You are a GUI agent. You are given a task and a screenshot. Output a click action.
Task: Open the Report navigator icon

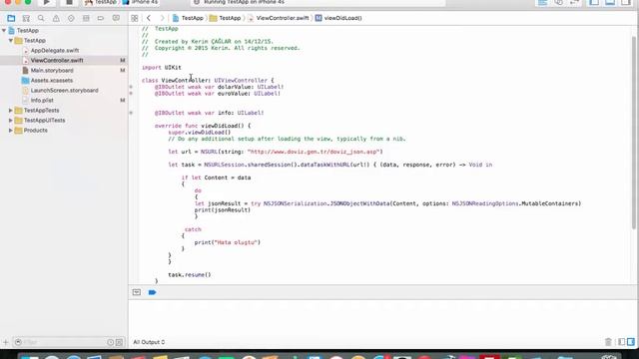116,18
